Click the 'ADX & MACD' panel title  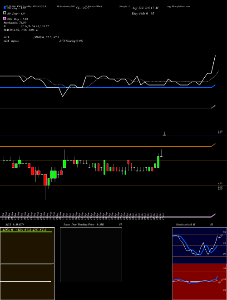(15, 225)
